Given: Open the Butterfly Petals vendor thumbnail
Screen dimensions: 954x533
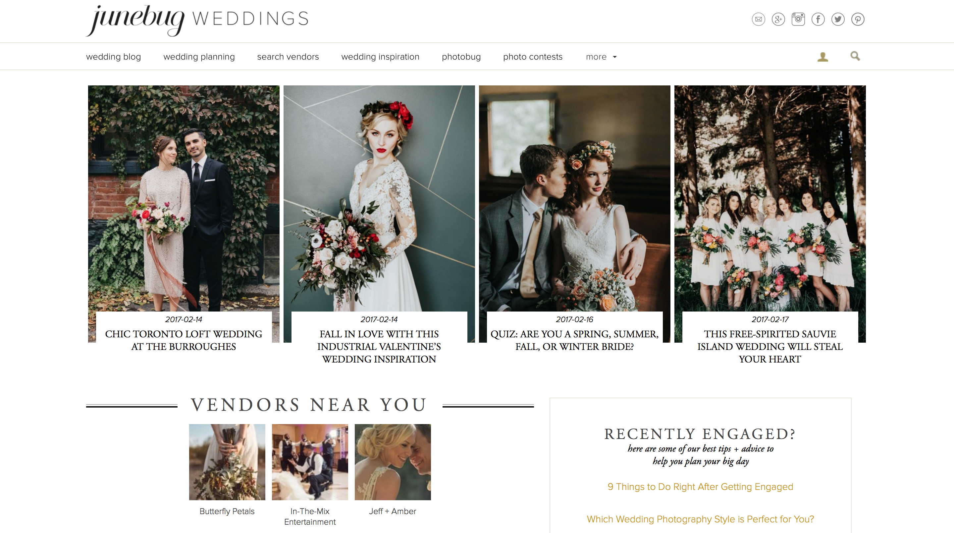Looking at the screenshot, I should point(227,462).
